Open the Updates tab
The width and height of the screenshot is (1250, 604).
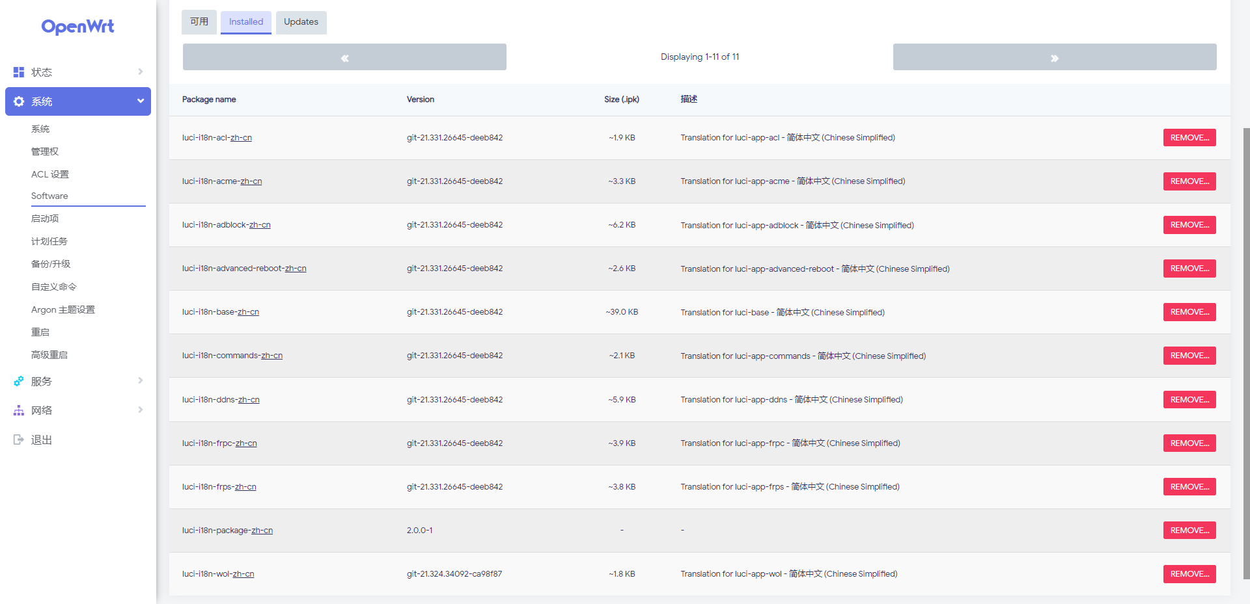[301, 21]
